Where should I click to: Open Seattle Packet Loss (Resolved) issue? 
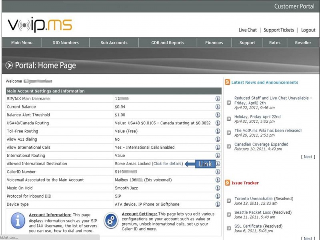tap(263, 212)
